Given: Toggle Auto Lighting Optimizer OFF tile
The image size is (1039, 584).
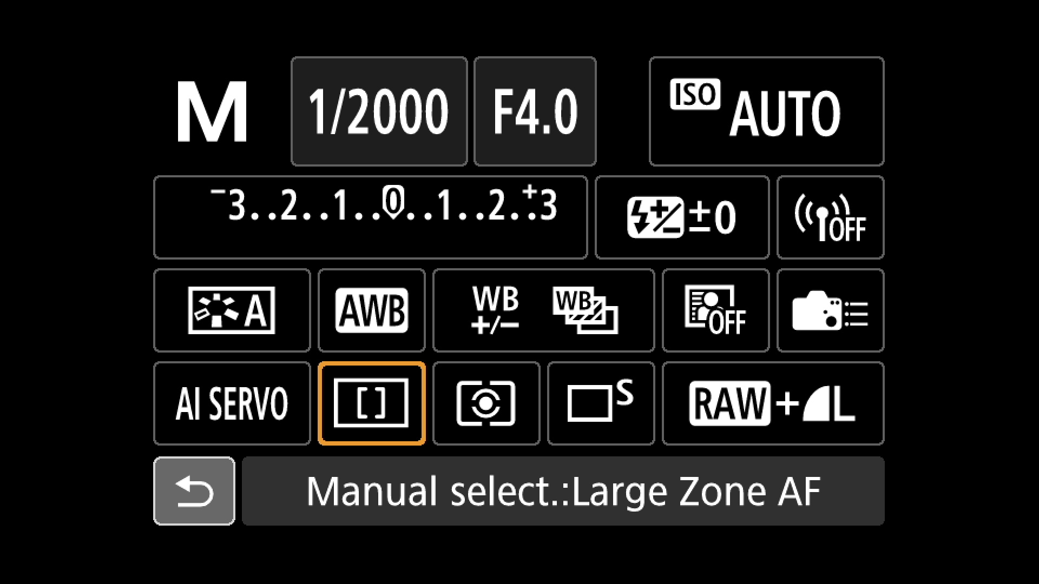Looking at the screenshot, I should (716, 310).
